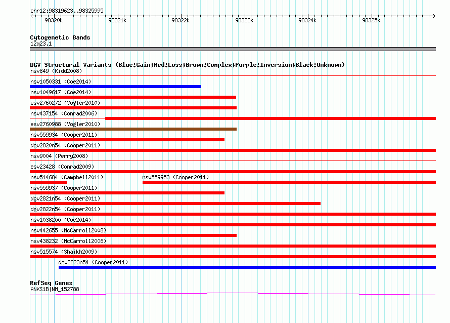Click the brown esv2760988 complex variant bar
The width and height of the screenshot is (450, 323).
point(133,129)
